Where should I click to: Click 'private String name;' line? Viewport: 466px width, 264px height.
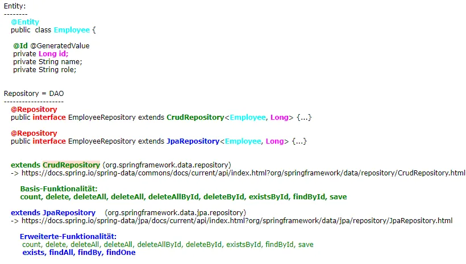pyautogui.click(x=48, y=62)
